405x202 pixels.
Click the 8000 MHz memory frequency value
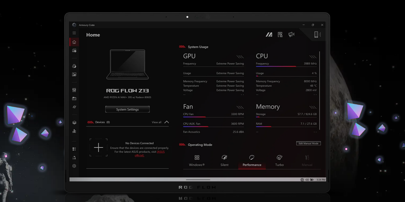coord(310,81)
